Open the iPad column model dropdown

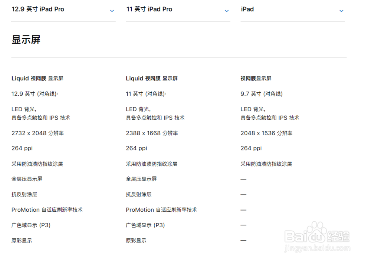[341, 11]
